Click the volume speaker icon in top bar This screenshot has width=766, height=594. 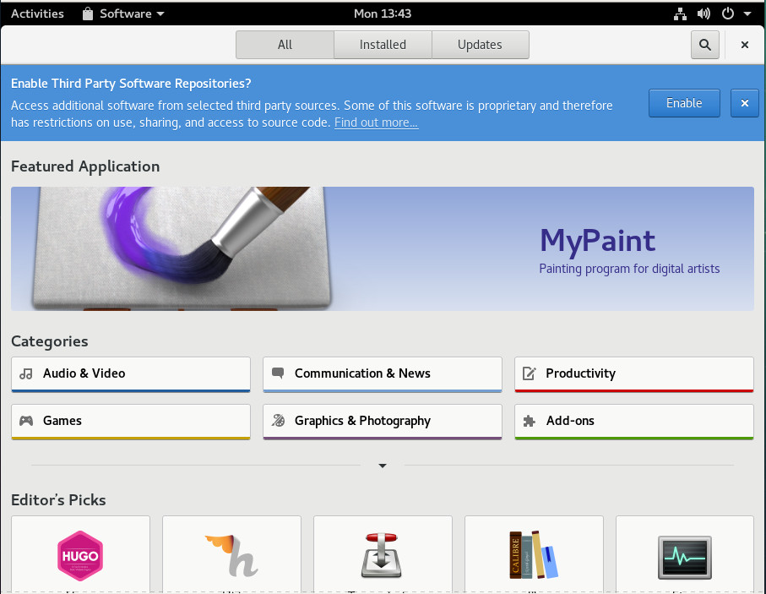click(x=704, y=14)
